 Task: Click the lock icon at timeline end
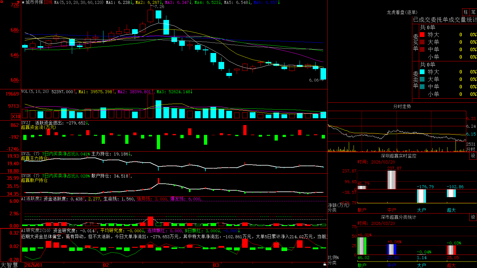[325, 264]
